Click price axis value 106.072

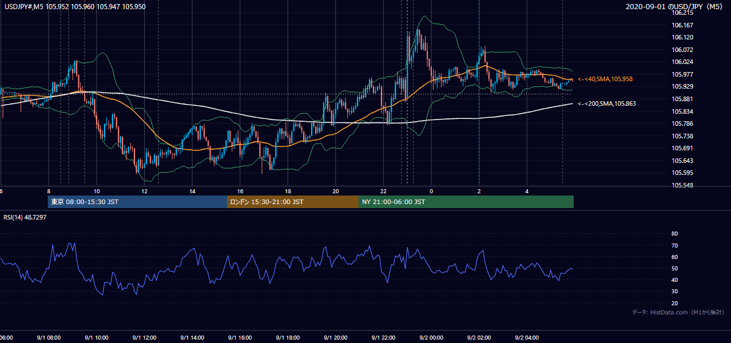point(682,50)
